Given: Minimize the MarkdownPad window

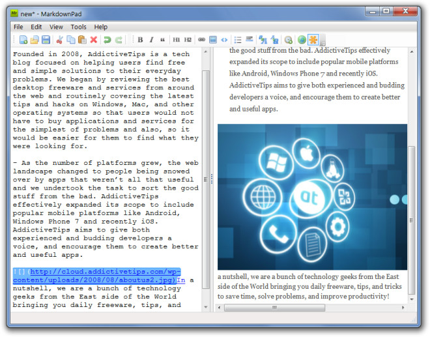Looking at the screenshot, I should 373,11.
